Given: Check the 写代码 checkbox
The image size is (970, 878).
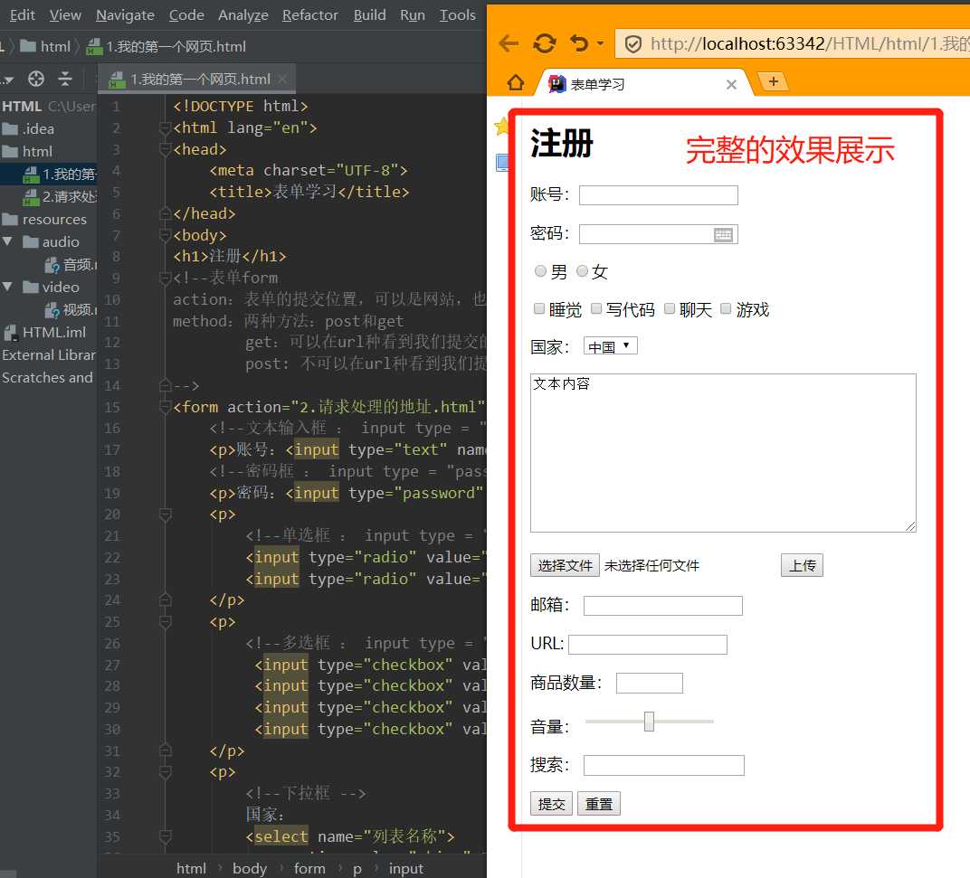Looking at the screenshot, I should pos(596,308).
